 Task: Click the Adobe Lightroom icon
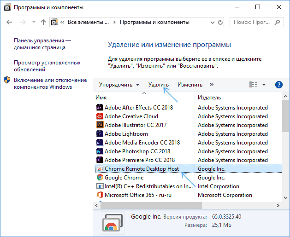100,133
